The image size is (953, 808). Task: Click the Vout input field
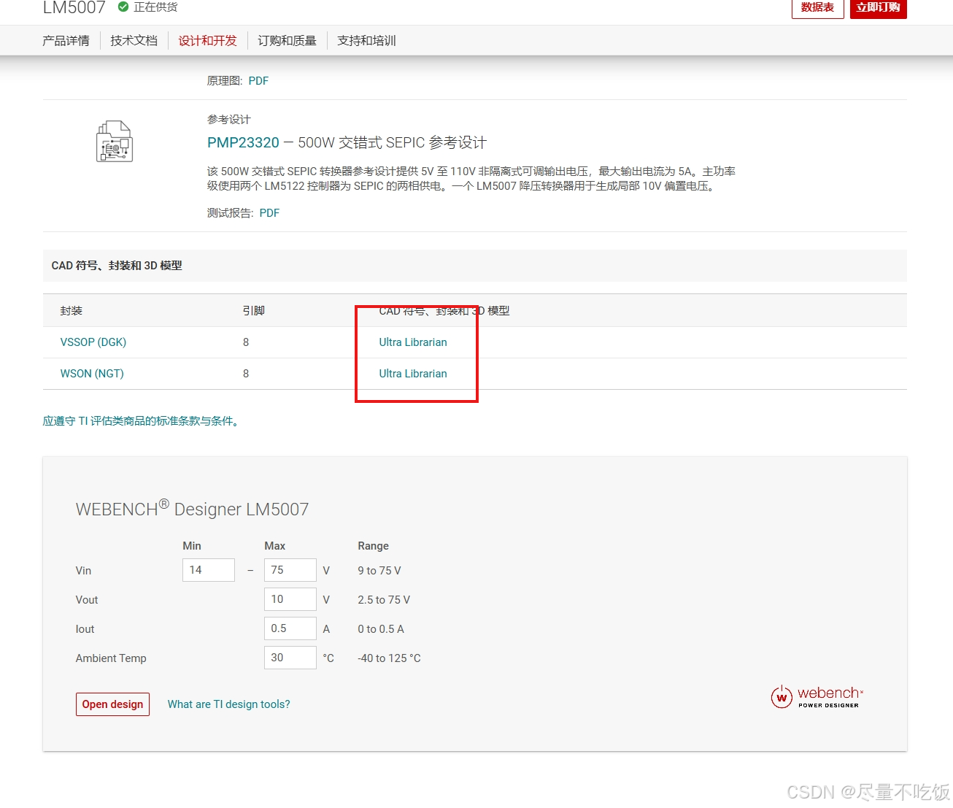pyautogui.click(x=290, y=599)
